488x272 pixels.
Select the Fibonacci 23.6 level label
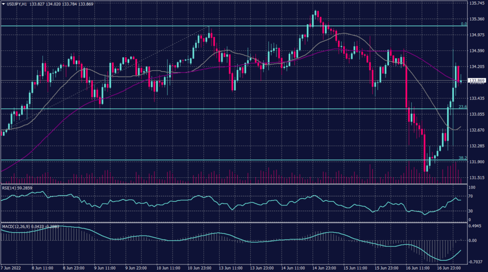coord(462,107)
